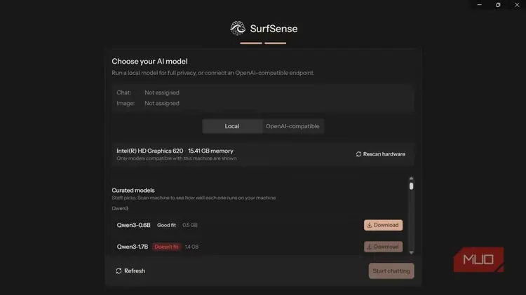Minimize the SurfSense window
This screenshot has height=295, width=526.
pos(480,5)
